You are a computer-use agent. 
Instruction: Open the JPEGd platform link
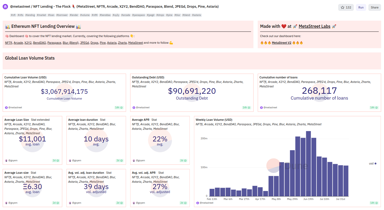(x=84, y=43)
